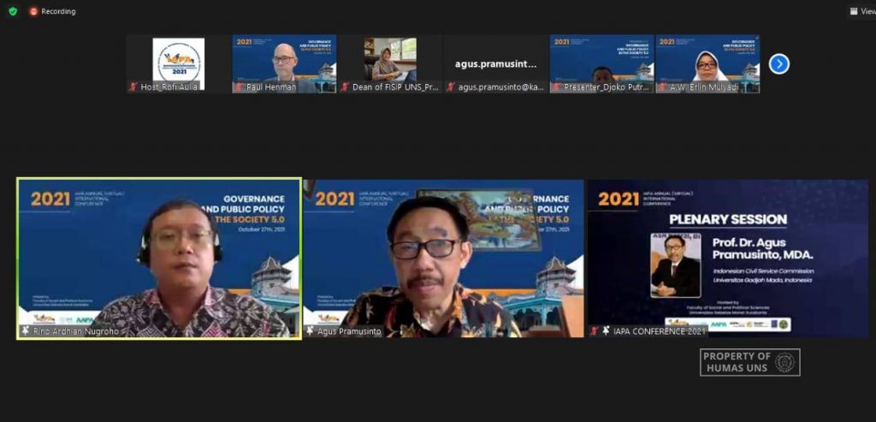Click the Host_Rofi Aulia name label

click(x=169, y=87)
